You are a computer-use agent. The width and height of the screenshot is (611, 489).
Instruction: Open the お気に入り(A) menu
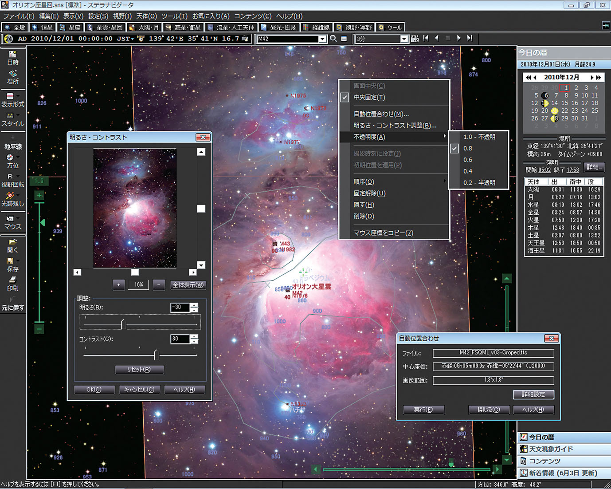click(211, 16)
